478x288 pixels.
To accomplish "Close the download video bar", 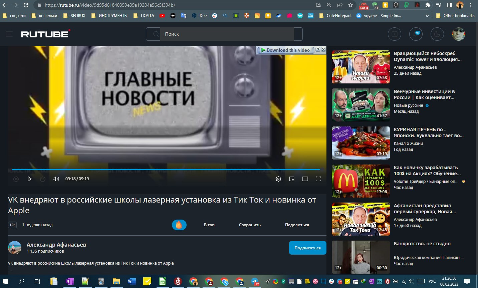I will pyautogui.click(x=323, y=50).
